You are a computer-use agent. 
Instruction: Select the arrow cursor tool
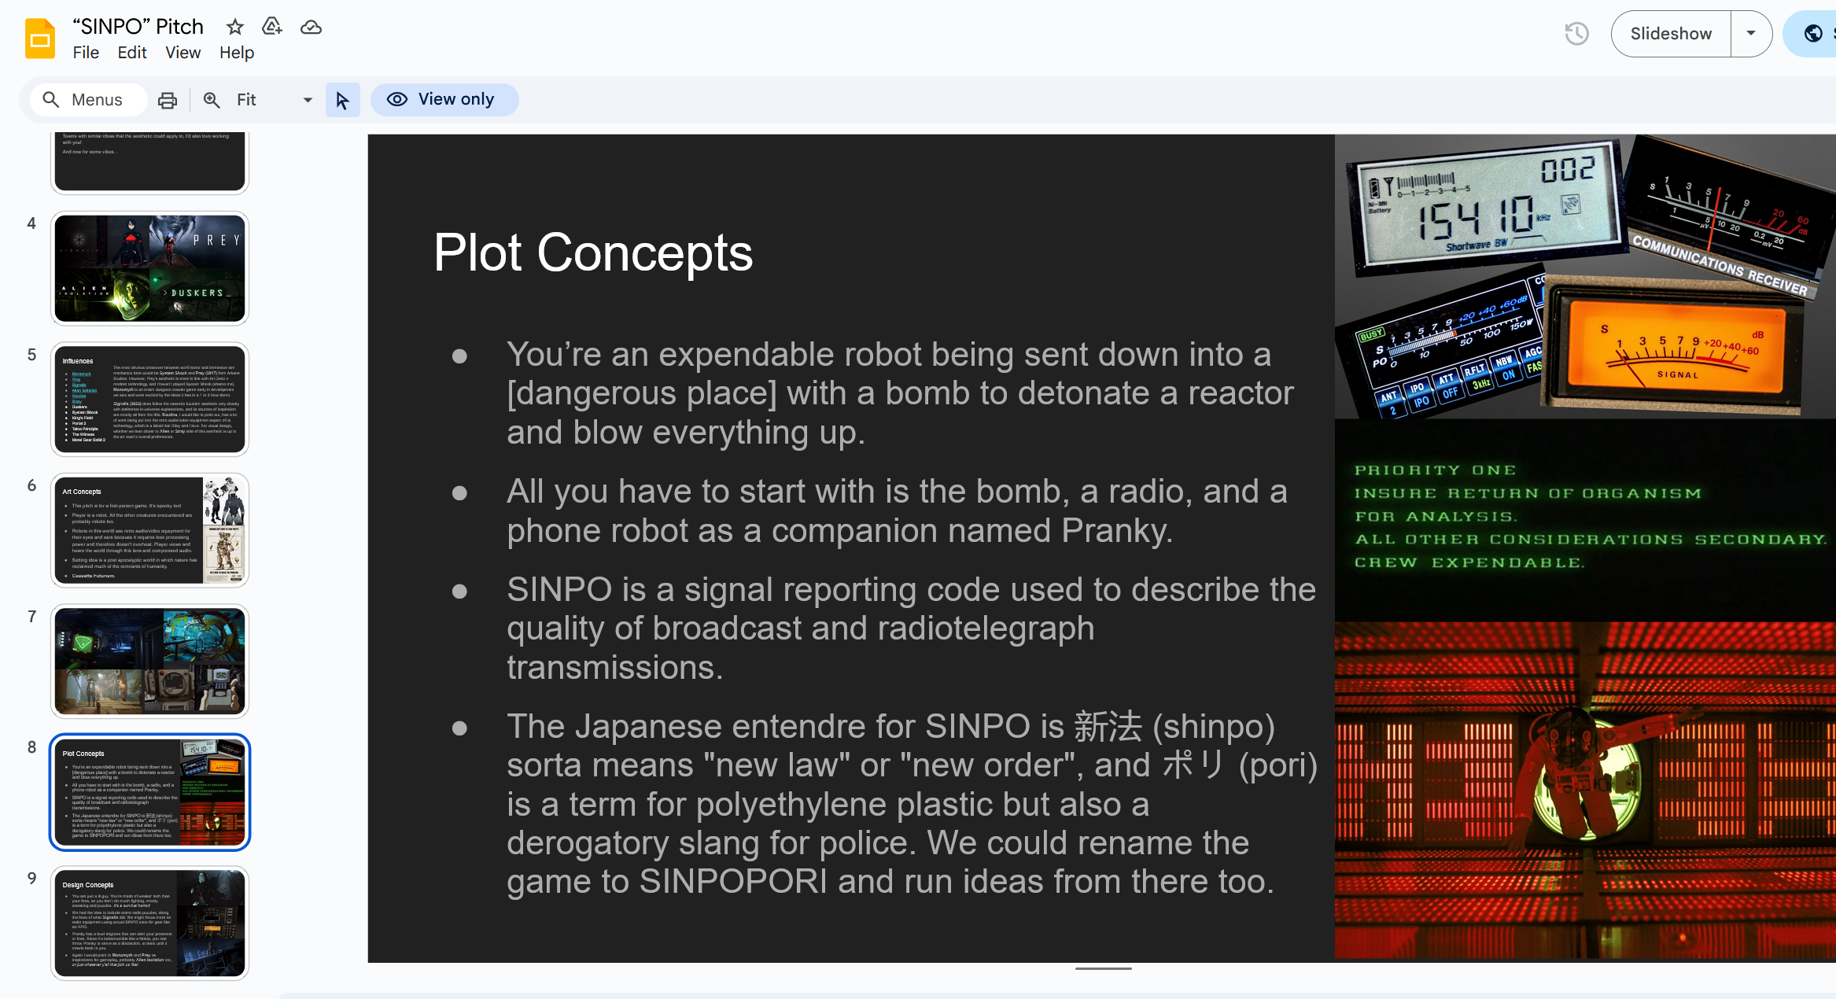pos(342,100)
